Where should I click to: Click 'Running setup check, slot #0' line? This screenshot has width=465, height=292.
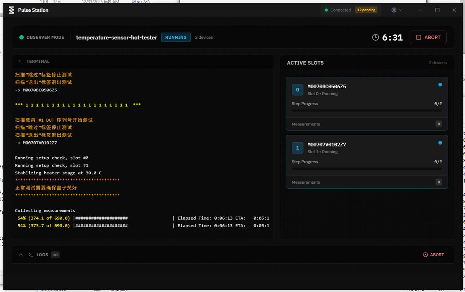52,158
